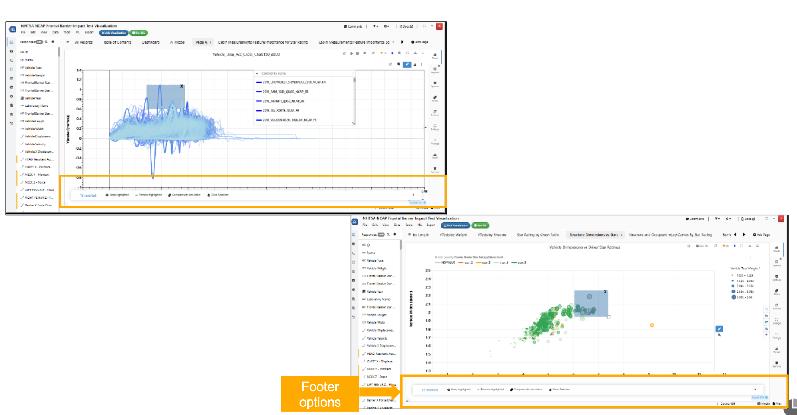Click Remove trash icon in line chart window's sidebar
Image resolution: width=797 pixels, height=415 pixels.
[x=435, y=168]
